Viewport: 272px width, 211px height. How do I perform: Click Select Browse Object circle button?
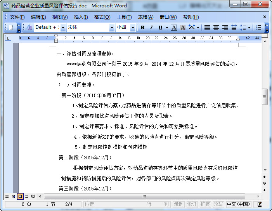click(265, 183)
